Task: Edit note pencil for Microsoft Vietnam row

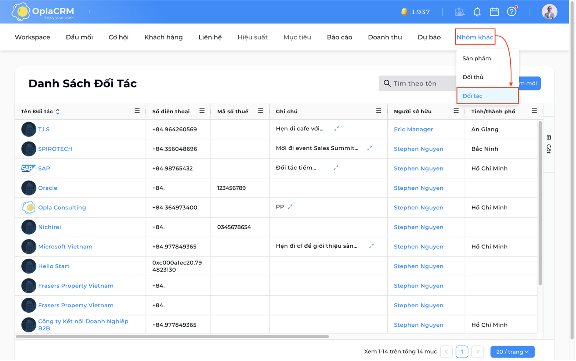Action: click(372, 246)
